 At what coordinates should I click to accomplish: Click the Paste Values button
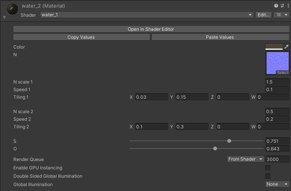point(220,37)
